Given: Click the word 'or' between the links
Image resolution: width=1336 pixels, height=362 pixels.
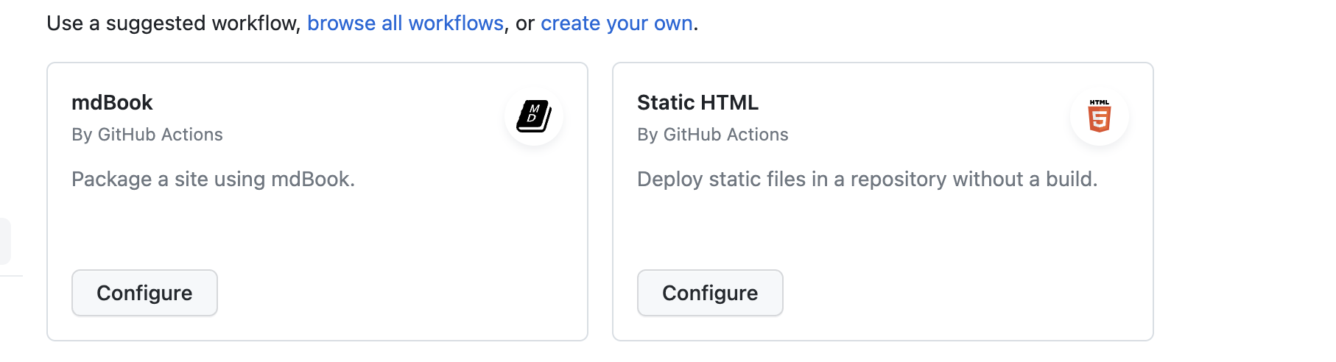Looking at the screenshot, I should (524, 24).
